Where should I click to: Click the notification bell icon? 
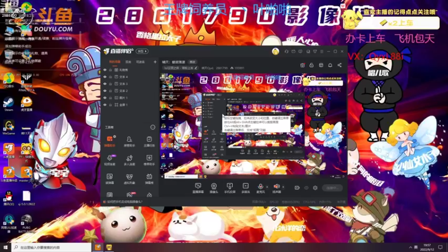point(330,65)
